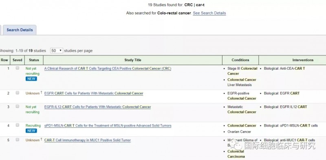Click the Biological: EGFR CART intervention
The width and height of the screenshot is (326, 160).
click(282, 94)
